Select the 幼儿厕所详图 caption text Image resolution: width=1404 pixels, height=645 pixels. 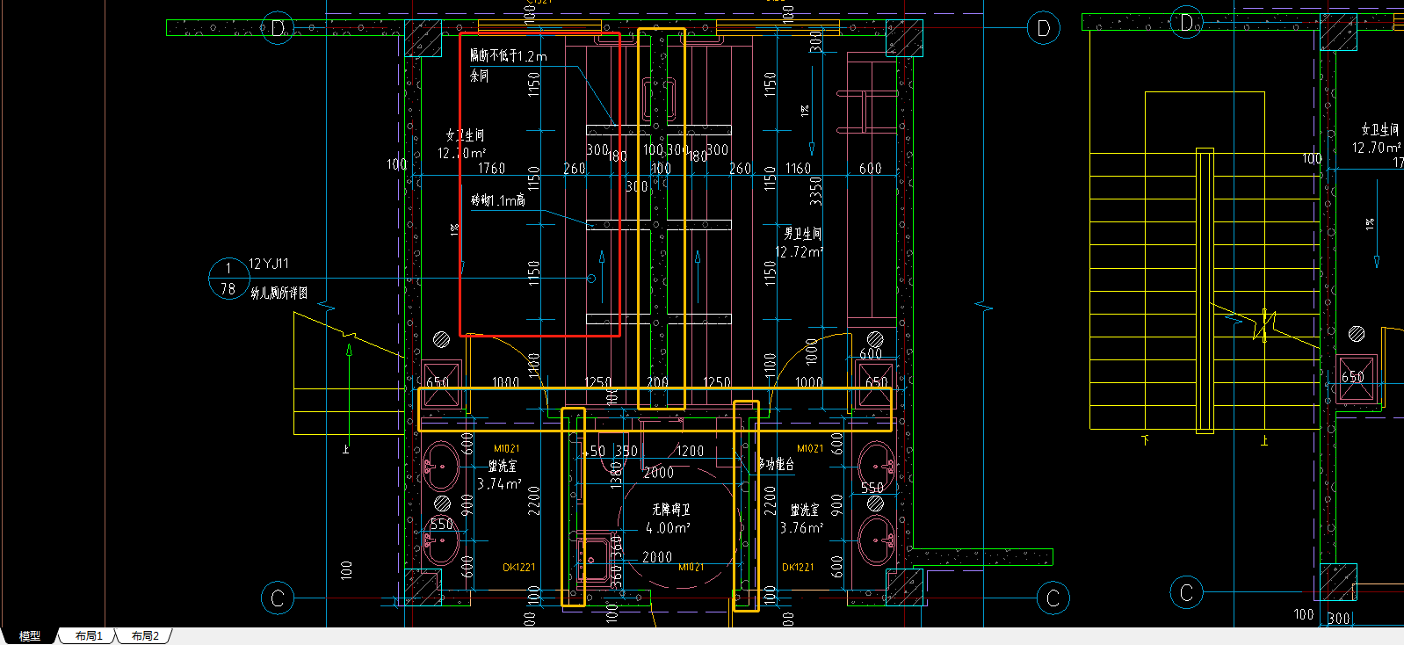(x=279, y=293)
